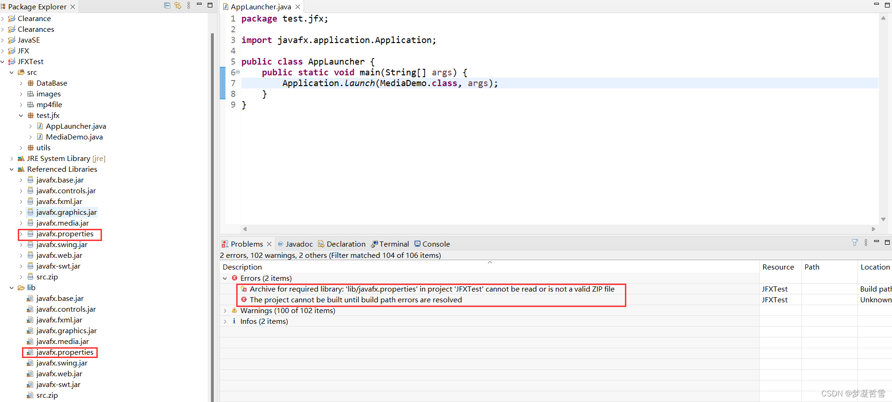Screen dimensions: 892x402
Task: Switch to the Console tab
Action: pyautogui.click(x=432, y=244)
